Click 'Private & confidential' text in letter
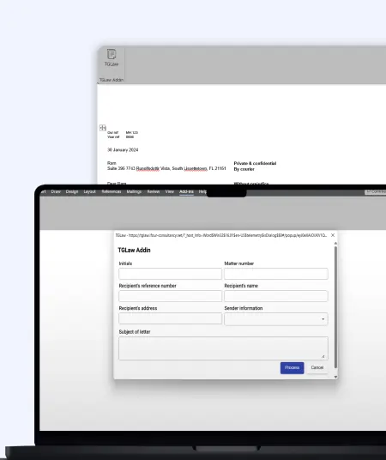 pos(255,163)
